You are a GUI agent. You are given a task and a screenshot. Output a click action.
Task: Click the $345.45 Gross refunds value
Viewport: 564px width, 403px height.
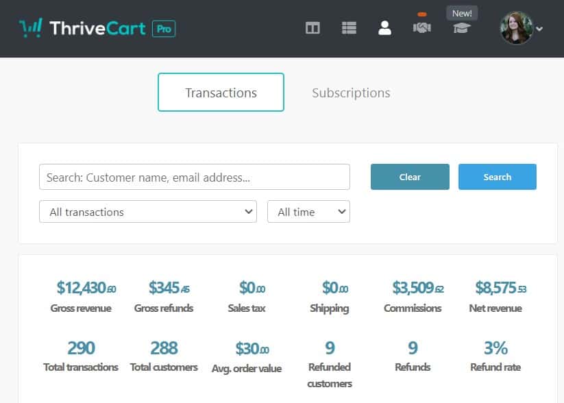tap(169, 288)
